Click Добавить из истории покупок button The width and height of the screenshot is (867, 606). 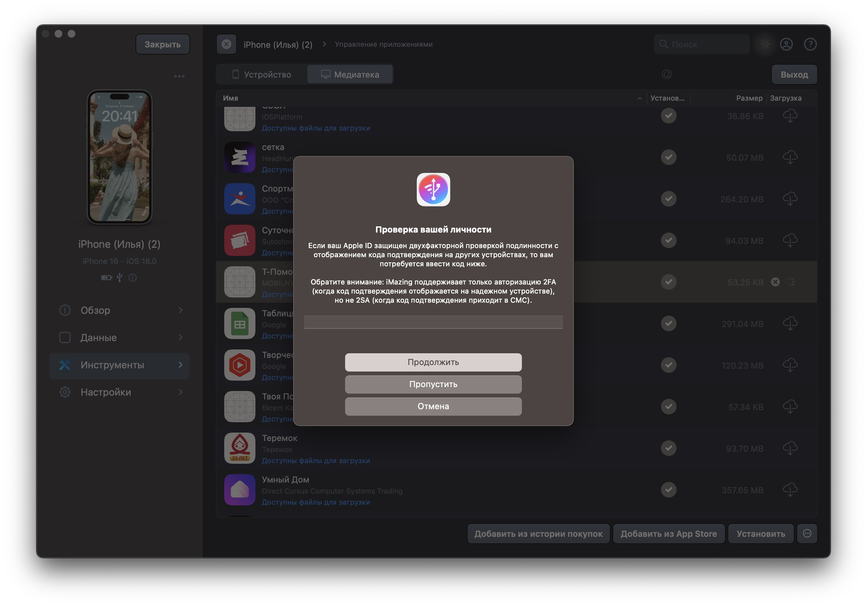coord(538,534)
